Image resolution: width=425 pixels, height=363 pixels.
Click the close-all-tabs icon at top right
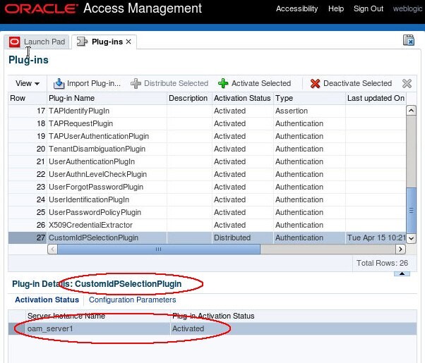(409, 40)
